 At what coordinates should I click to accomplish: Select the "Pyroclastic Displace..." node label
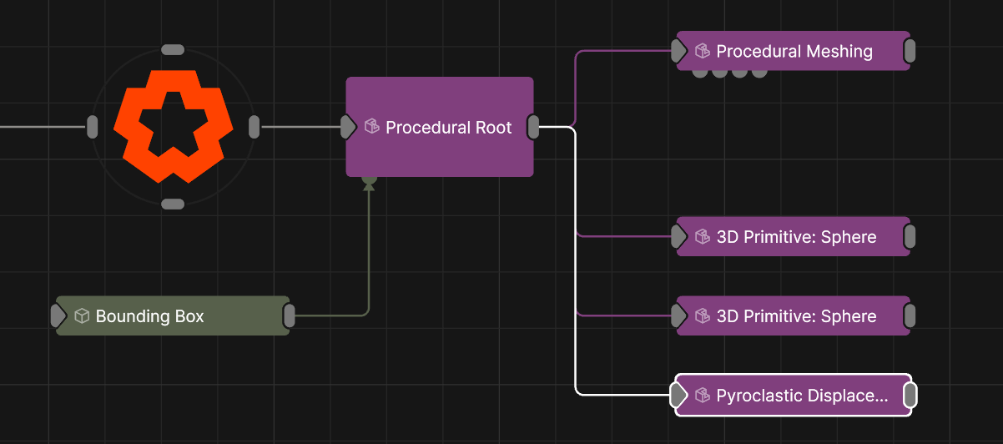803,396
